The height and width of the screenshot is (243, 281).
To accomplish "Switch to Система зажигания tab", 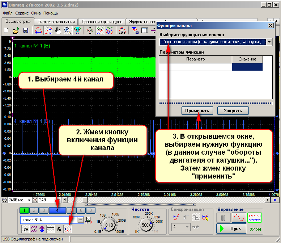I will (56, 22).
